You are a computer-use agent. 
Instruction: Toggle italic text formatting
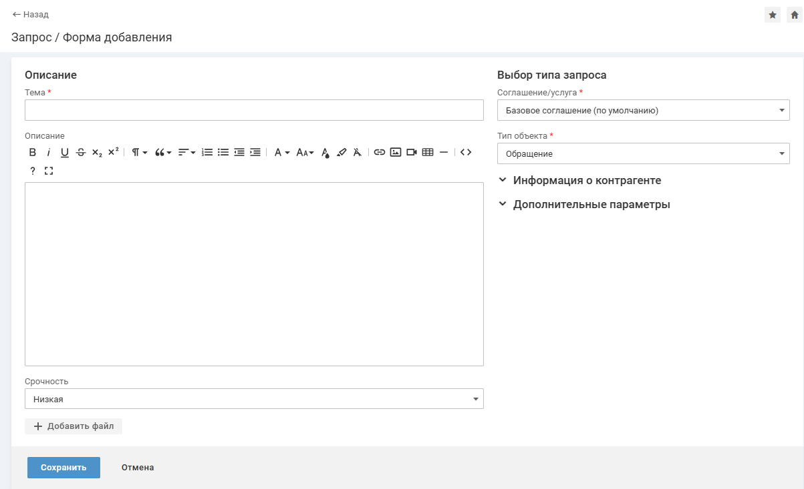(x=48, y=152)
